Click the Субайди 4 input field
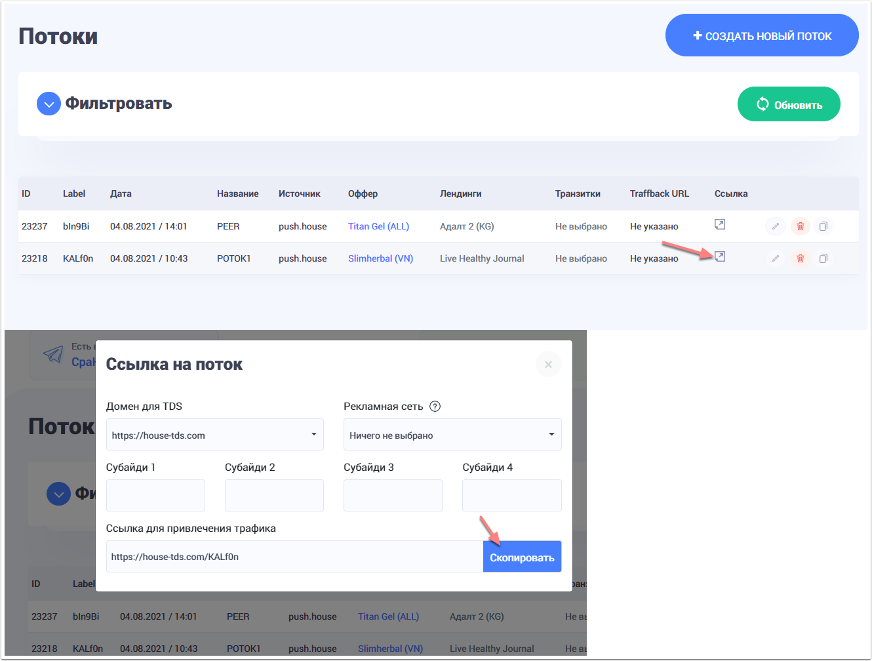Image resolution: width=872 pixels, height=661 pixels. click(x=512, y=495)
